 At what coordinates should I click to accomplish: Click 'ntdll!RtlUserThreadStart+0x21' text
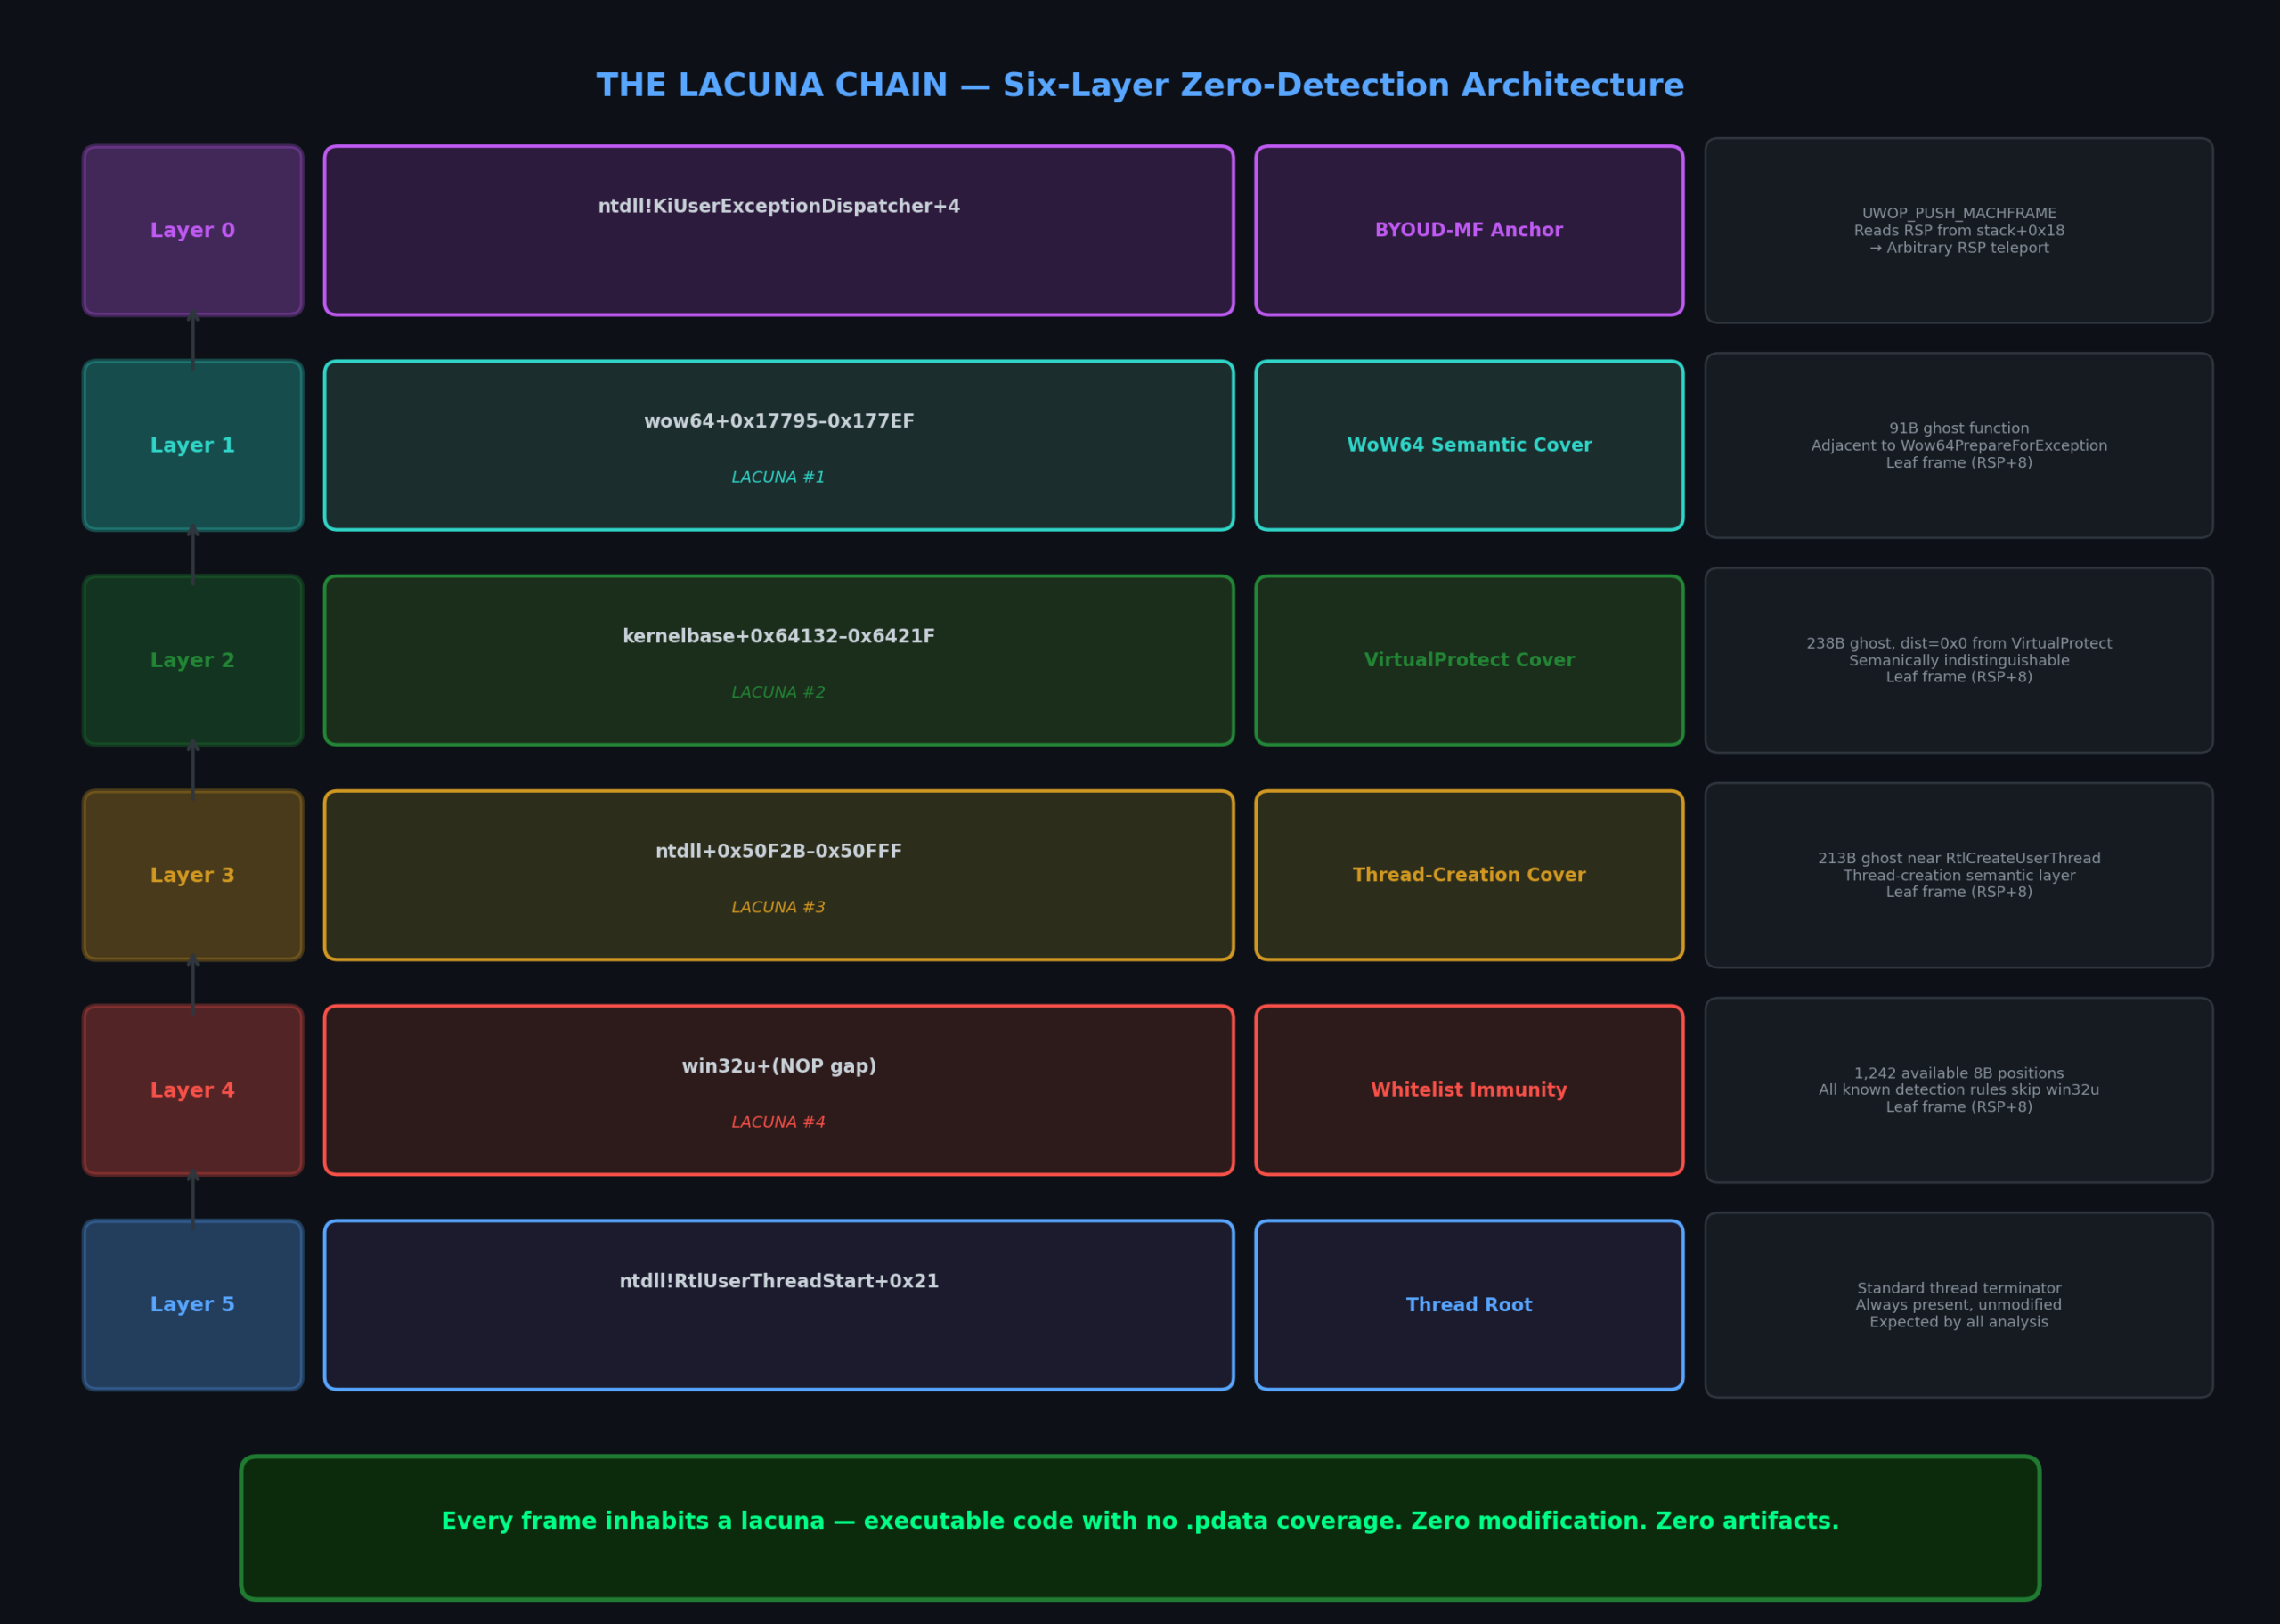(778, 1282)
